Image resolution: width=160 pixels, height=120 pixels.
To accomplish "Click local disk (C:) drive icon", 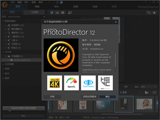I will 9,56.
